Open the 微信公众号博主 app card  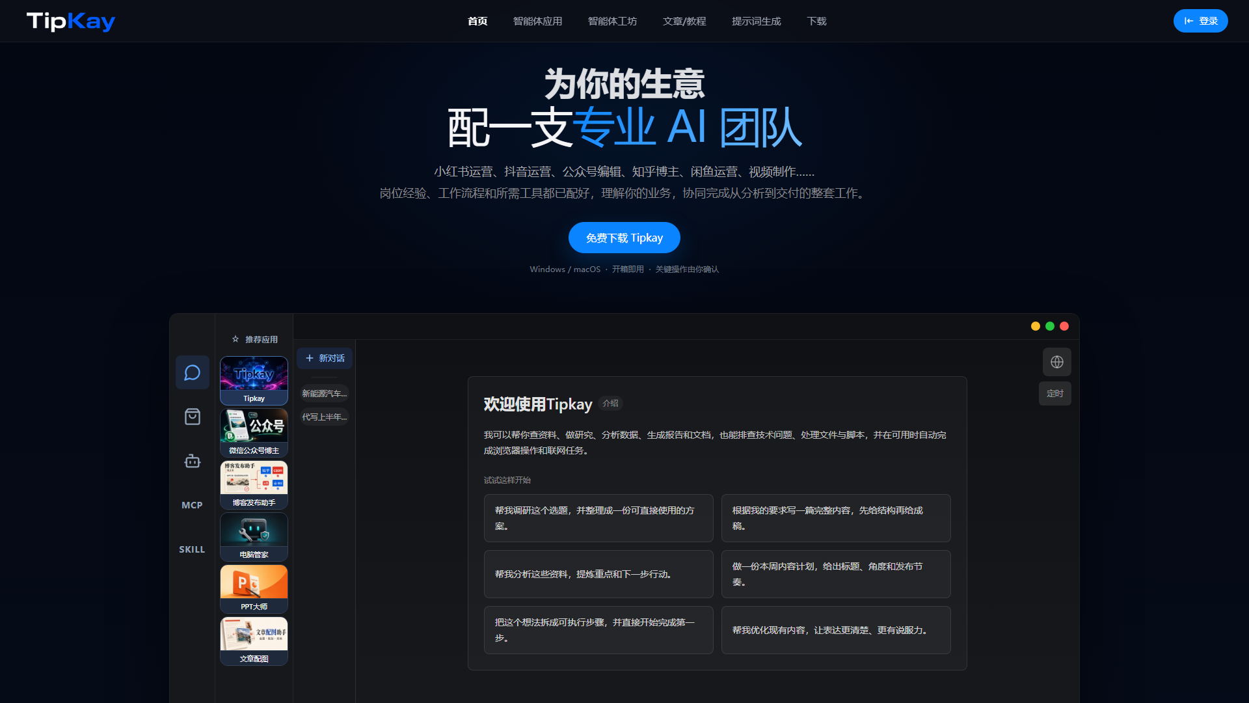point(254,432)
